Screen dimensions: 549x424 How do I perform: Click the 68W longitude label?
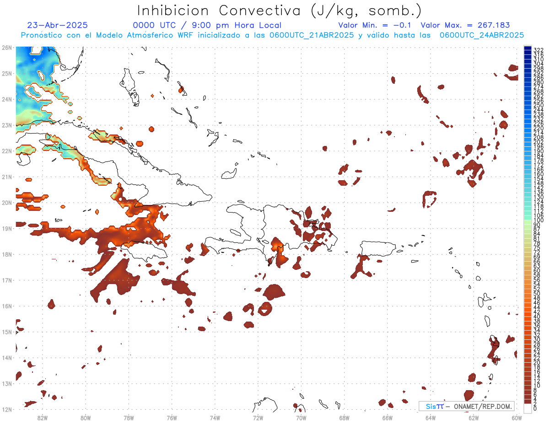(x=344, y=418)
